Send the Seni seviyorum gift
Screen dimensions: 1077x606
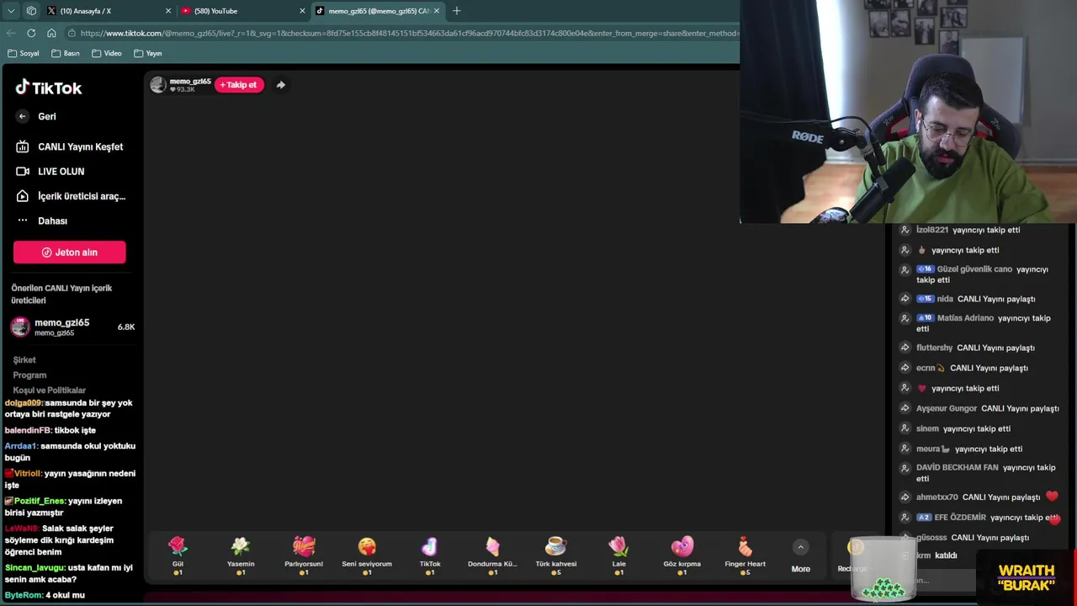pos(367,555)
